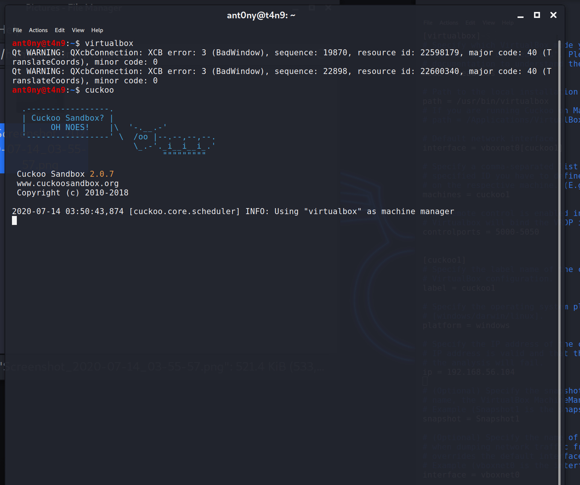Open the Help menu of the active terminal
Image resolution: width=580 pixels, height=485 pixels.
click(97, 30)
